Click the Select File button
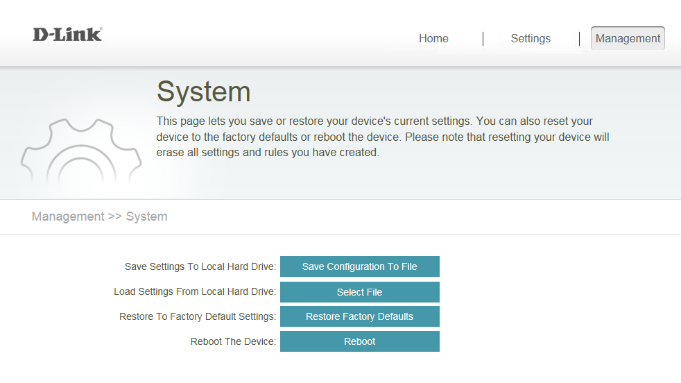681x383 pixels. point(359,292)
